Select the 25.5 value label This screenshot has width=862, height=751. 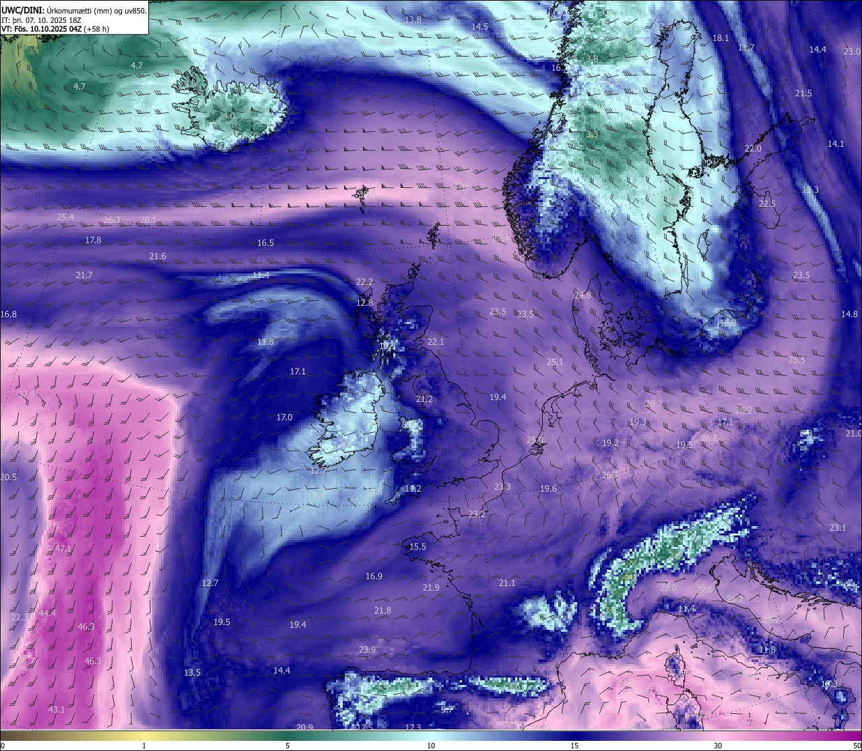point(797,360)
